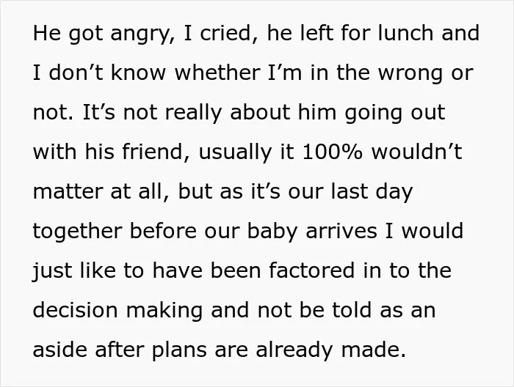Click the word "really"
Image resolution: width=514 pixels, height=387 pixels.
click(x=193, y=114)
